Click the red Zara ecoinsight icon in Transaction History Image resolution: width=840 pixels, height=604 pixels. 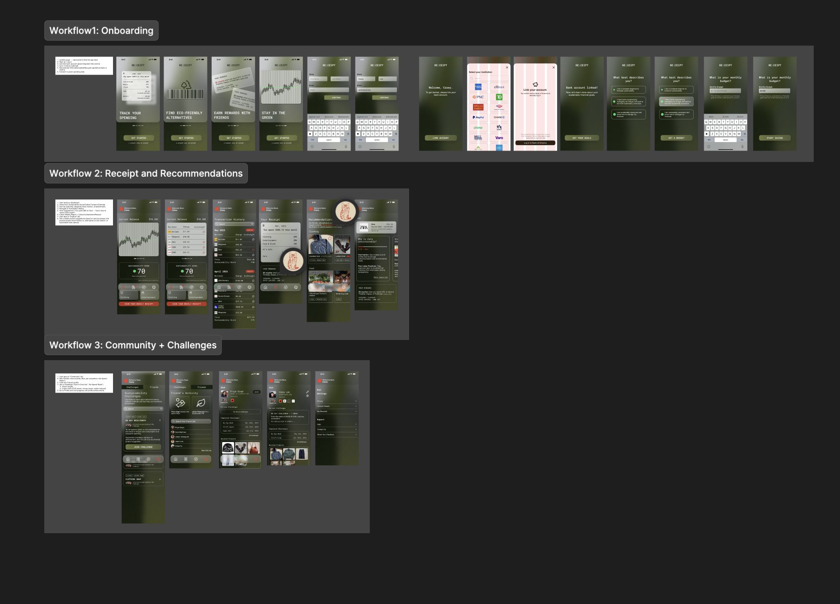click(x=253, y=250)
